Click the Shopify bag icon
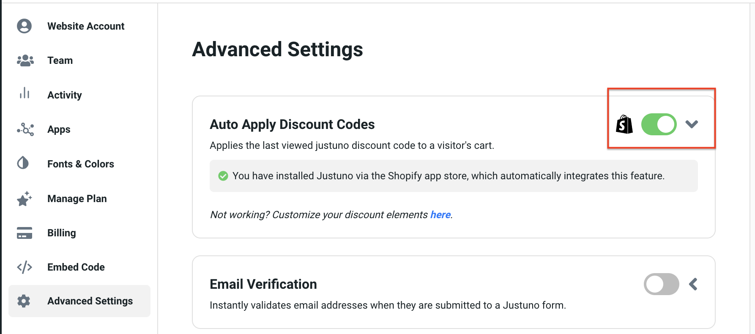The image size is (755, 334). click(624, 125)
